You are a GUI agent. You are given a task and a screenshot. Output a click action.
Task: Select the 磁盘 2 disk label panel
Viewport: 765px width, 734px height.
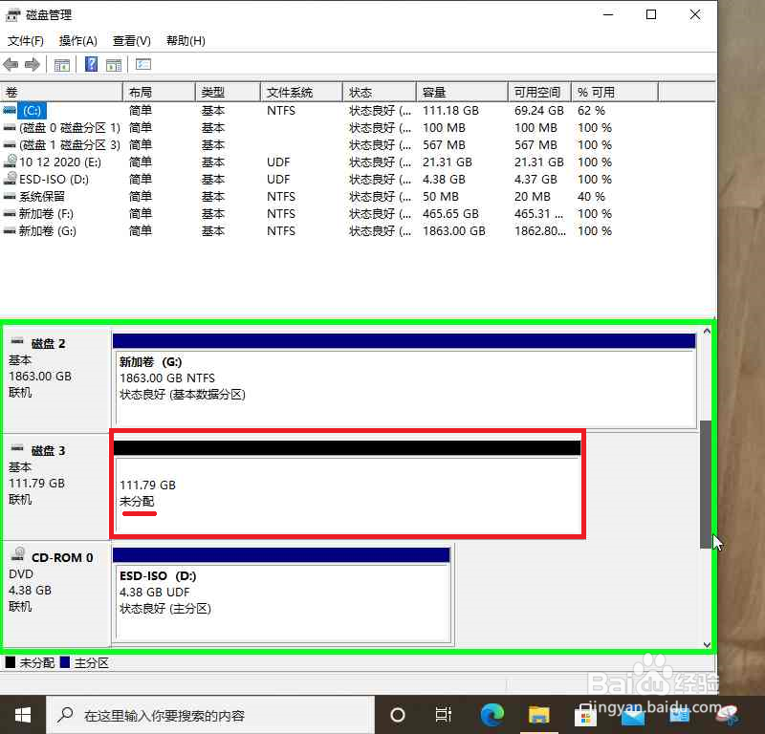pos(56,380)
